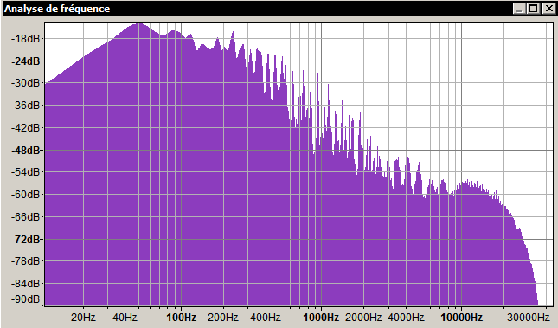The width and height of the screenshot is (558, 328).
Task: Click the -84dB axis label
Action: [x=26, y=284]
